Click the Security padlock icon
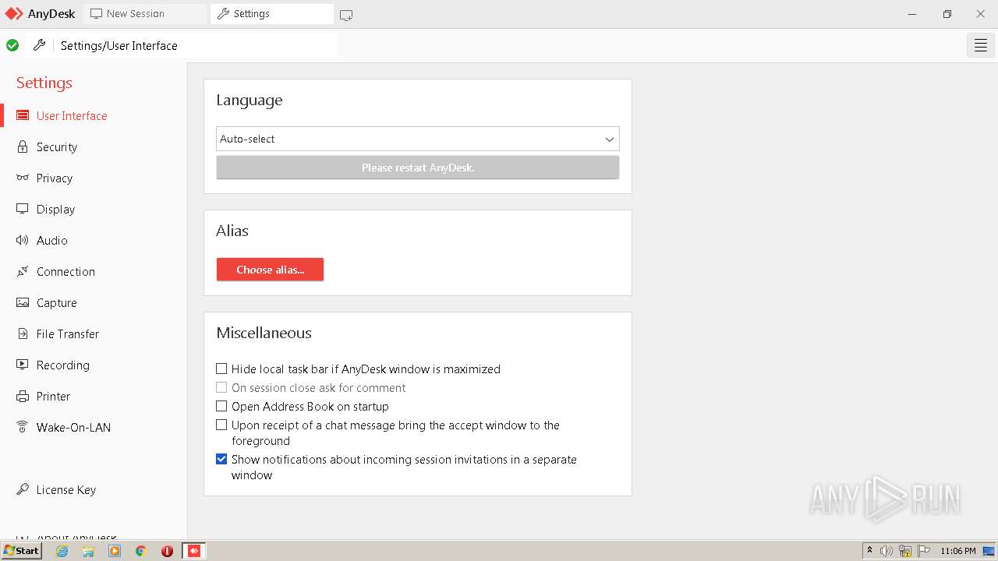 coord(23,146)
